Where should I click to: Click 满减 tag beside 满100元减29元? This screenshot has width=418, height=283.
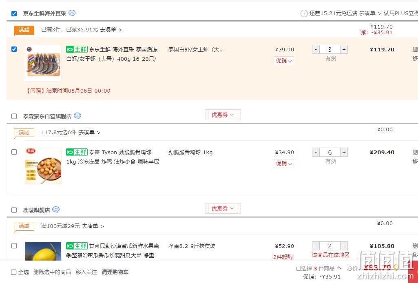pos(24,226)
